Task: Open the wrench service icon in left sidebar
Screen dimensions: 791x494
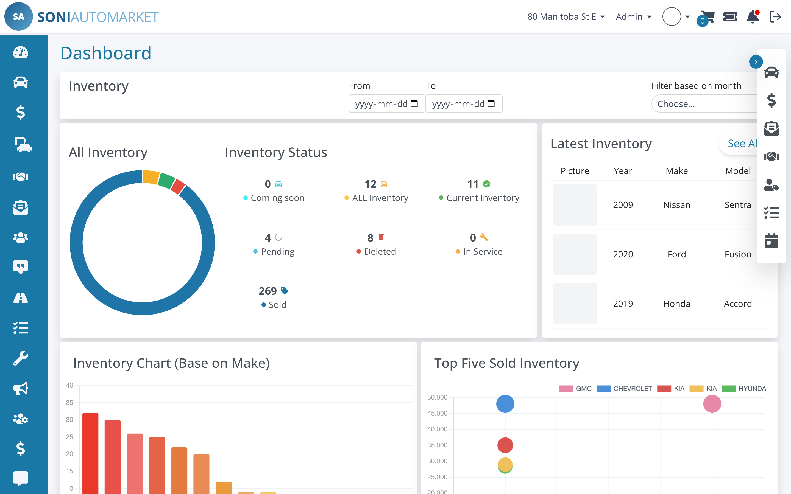Action: click(21, 358)
